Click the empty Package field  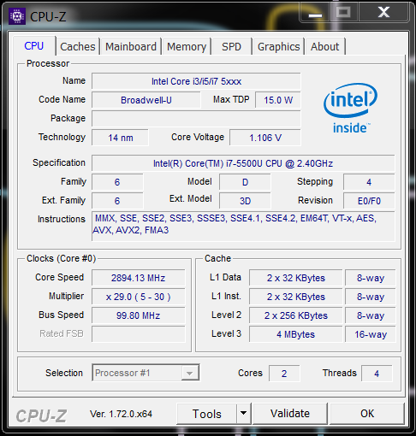(x=196, y=119)
